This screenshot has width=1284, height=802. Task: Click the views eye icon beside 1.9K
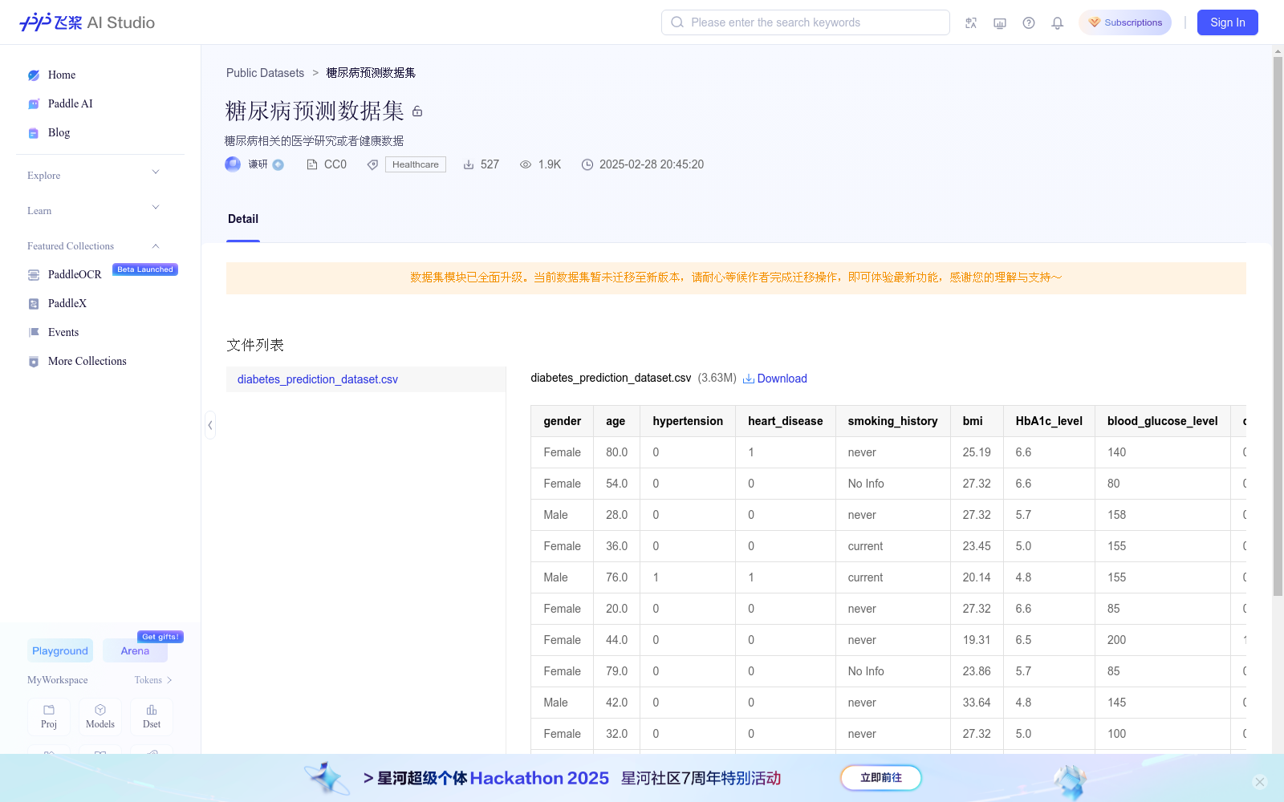pyautogui.click(x=526, y=164)
